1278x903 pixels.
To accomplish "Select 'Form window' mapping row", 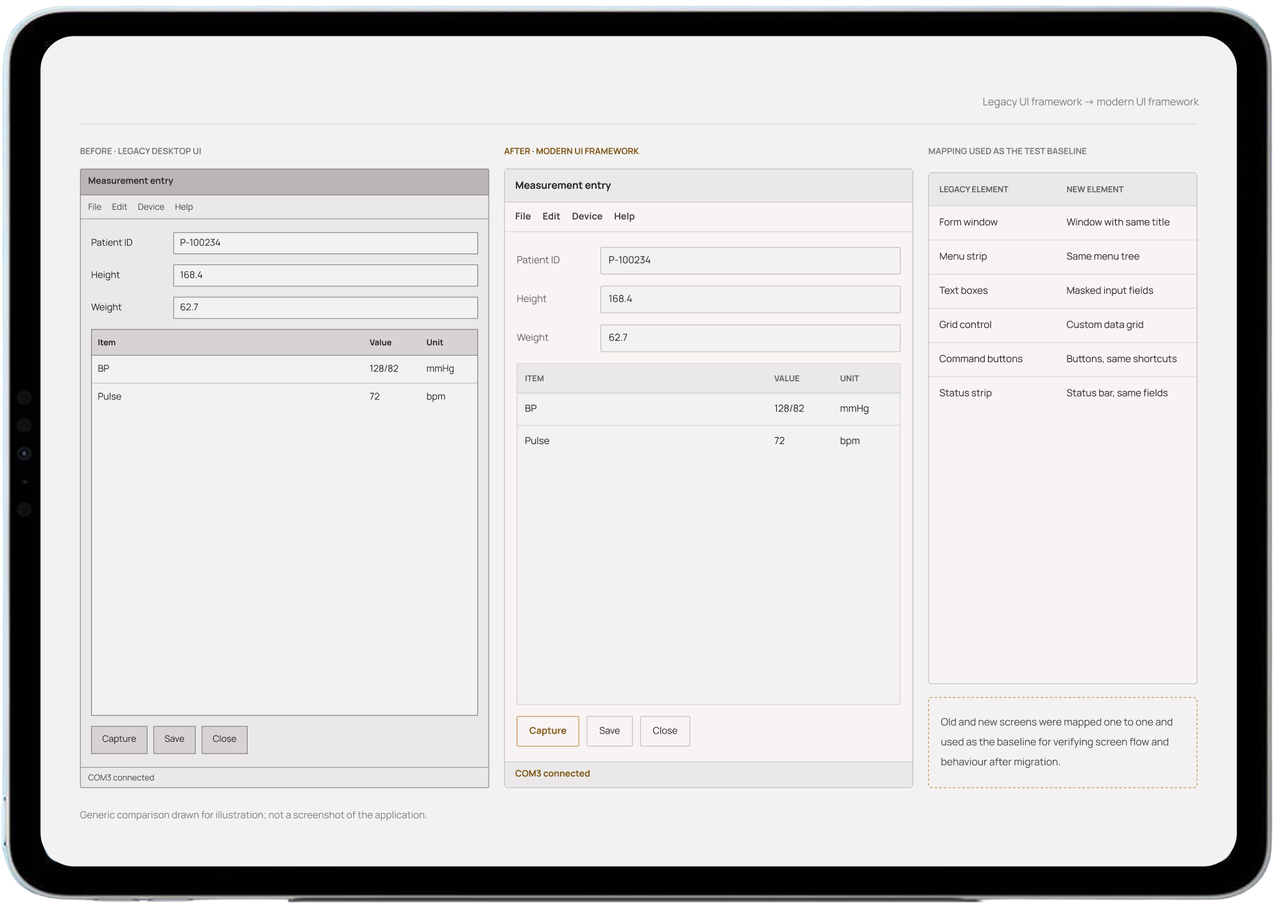I will click(1062, 223).
